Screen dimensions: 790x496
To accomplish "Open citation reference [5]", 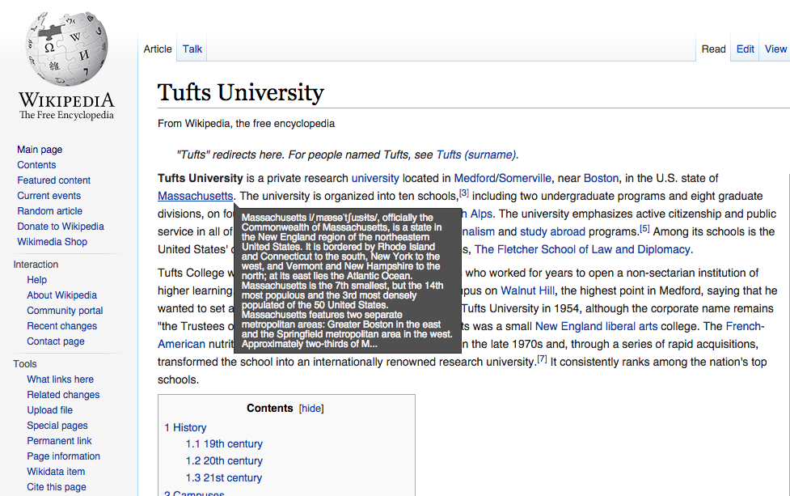I will pyautogui.click(x=644, y=229).
